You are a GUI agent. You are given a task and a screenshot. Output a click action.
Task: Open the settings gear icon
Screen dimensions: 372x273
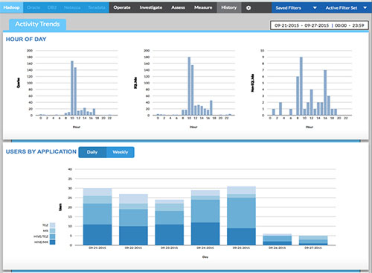[x=248, y=8]
